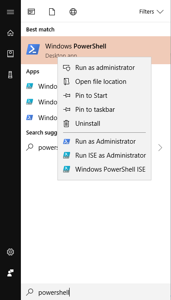Image resolution: width=171 pixels, height=300 pixels.
Task: Click the magnifier icon in the search box
Action: pos(30,292)
